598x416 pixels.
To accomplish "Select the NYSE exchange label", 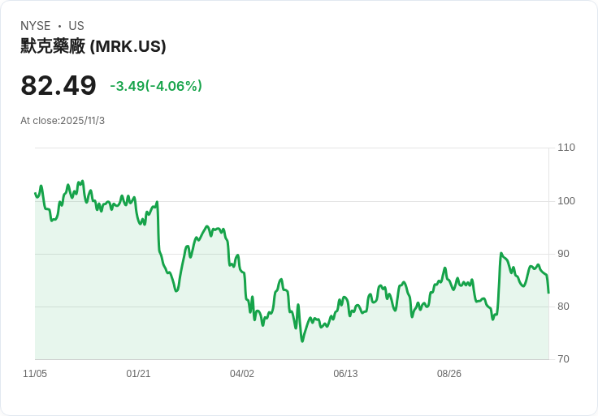I will coord(36,26).
